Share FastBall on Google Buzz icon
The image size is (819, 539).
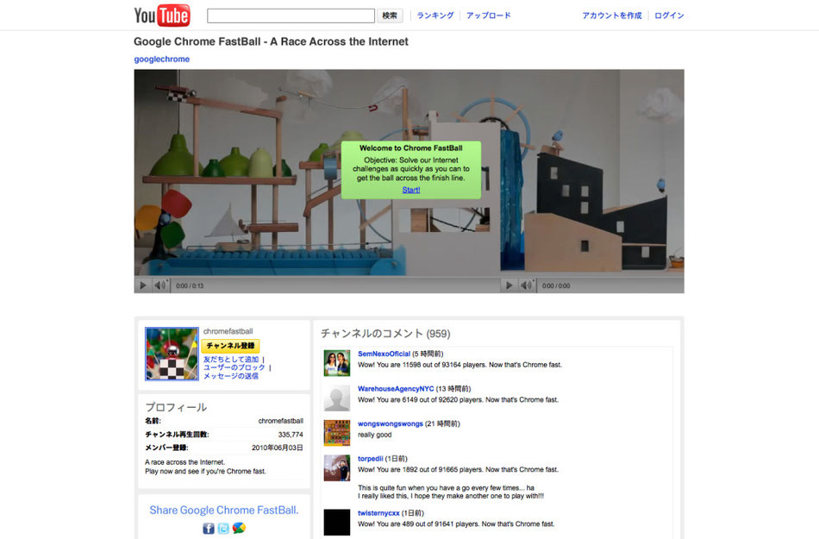point(239,528)
